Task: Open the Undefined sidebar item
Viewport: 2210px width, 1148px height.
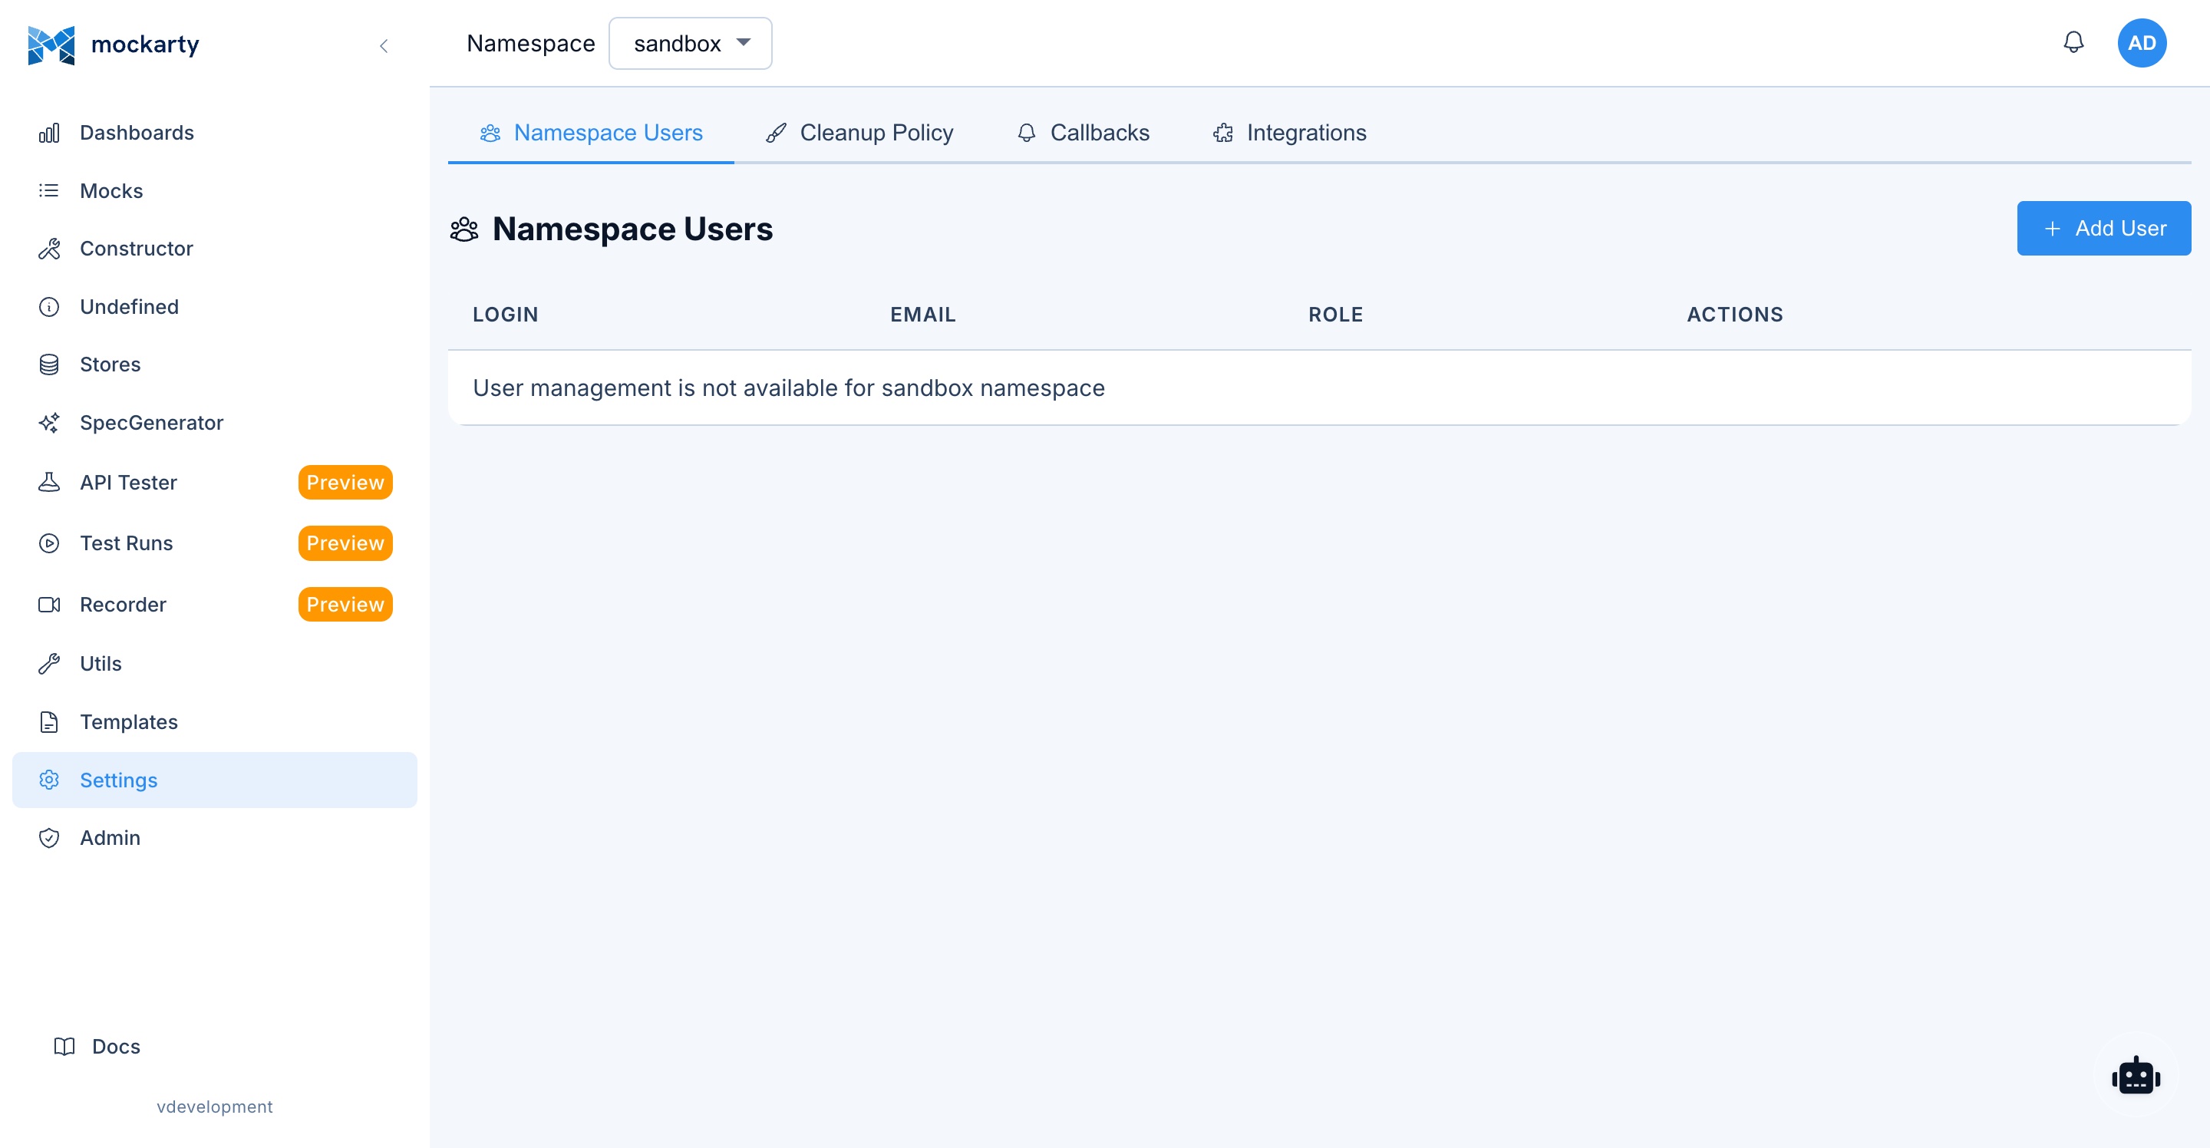Action: [215, 306]
